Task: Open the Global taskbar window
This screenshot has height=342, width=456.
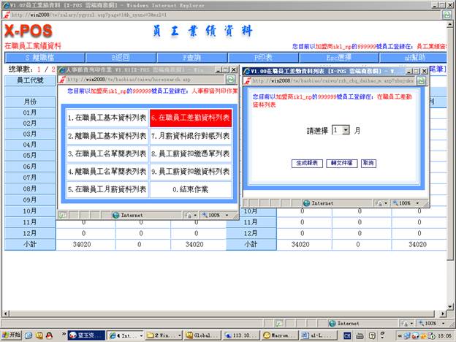Action: (x=202, y=335)
